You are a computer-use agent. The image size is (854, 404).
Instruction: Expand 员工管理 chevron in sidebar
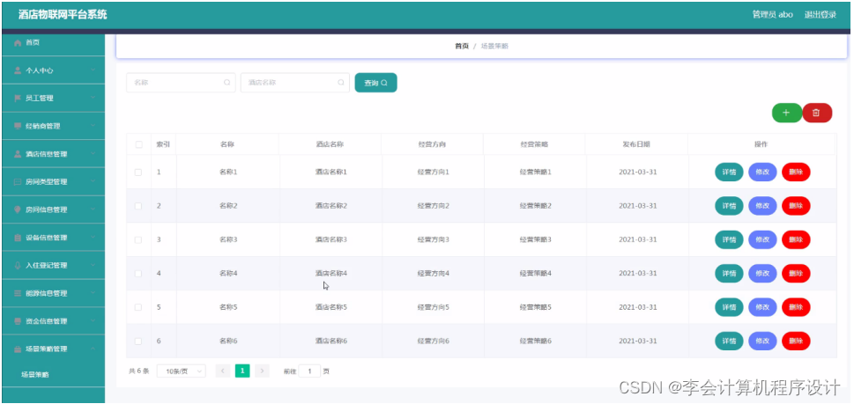click(x=93, y=99)
